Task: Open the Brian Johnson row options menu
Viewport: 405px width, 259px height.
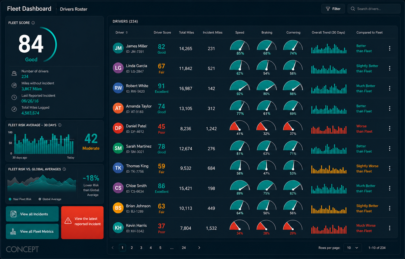Action: point(389,208)
